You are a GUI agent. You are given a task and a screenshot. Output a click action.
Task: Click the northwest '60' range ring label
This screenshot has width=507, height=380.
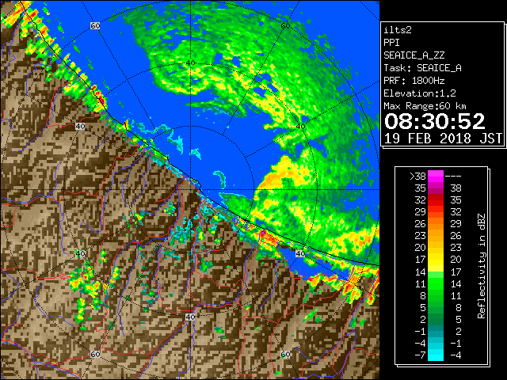coord(95,26)
